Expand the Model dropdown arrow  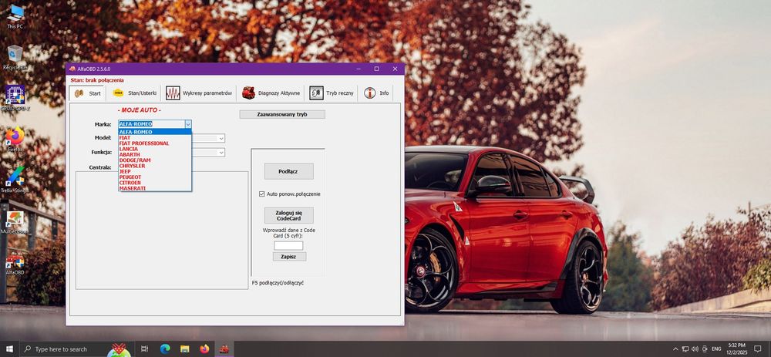[221, 138]
